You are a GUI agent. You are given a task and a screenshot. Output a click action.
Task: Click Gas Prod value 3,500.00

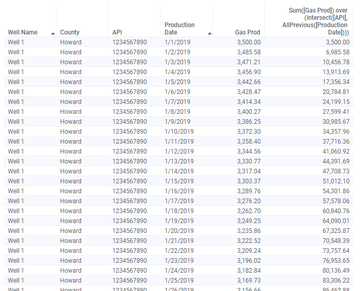249,42
